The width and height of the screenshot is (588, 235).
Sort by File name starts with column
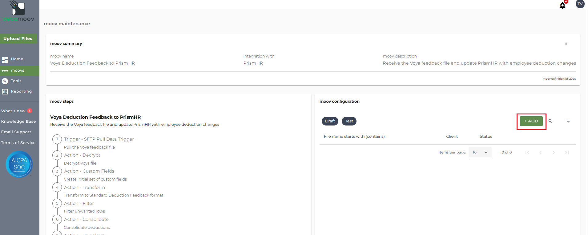[x=354, y=137]
